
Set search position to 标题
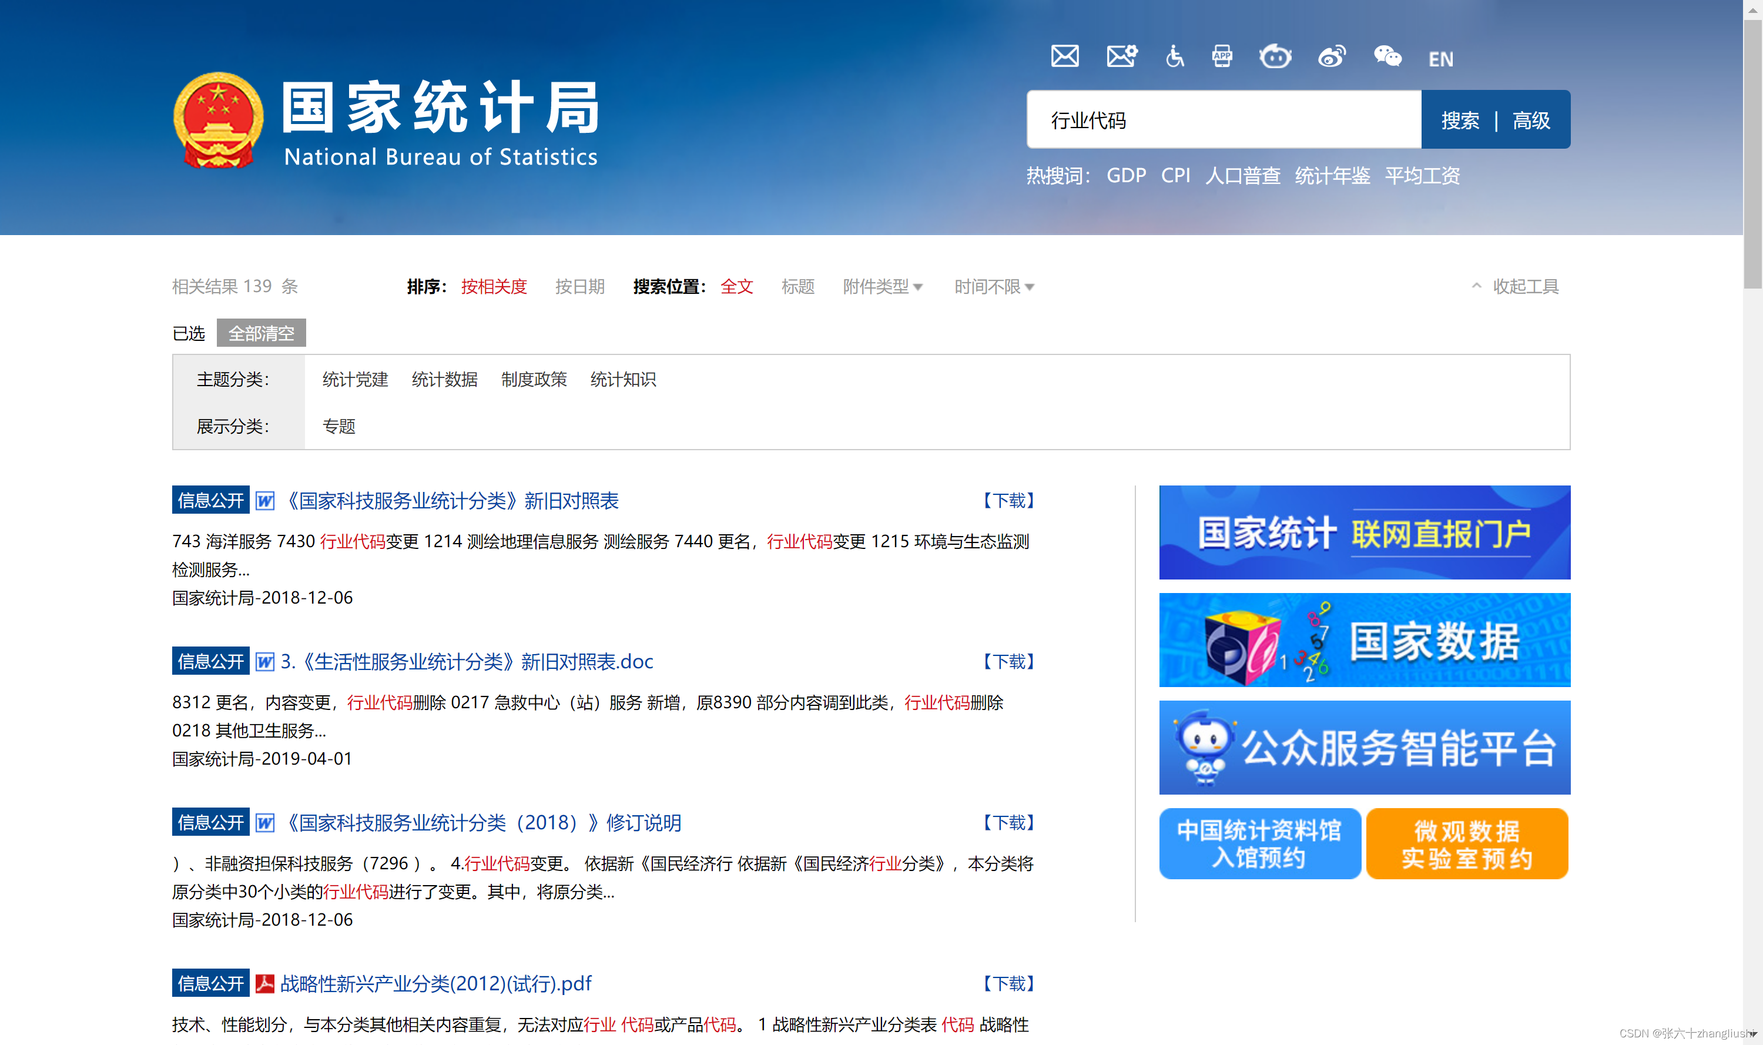797,287
